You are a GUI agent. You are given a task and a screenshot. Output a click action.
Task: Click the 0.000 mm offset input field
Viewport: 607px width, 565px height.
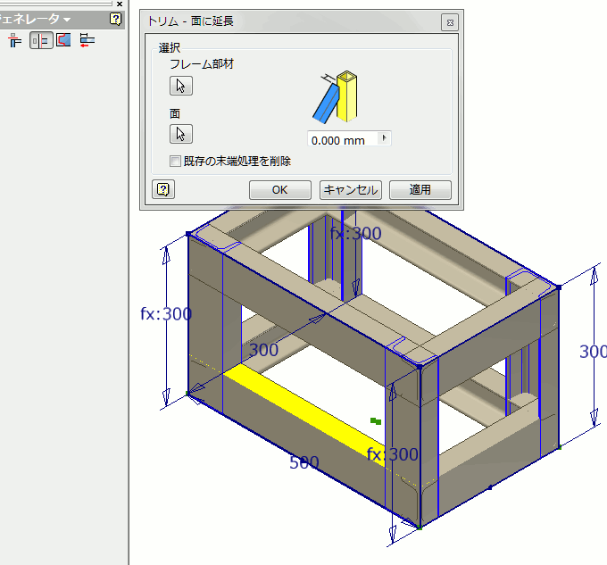pyautogui.click(x=343, y=140)
